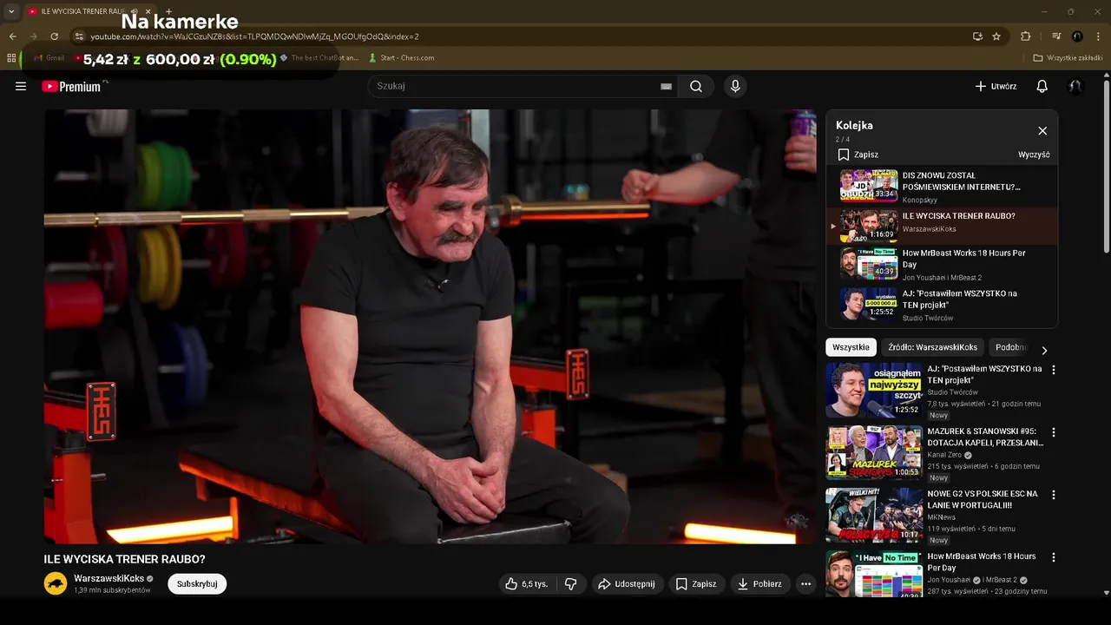Open the YouTube account avatar menu
The height and width of the screenshot is (625, 1111).
pyautogui.click(x=1075, y=86)
